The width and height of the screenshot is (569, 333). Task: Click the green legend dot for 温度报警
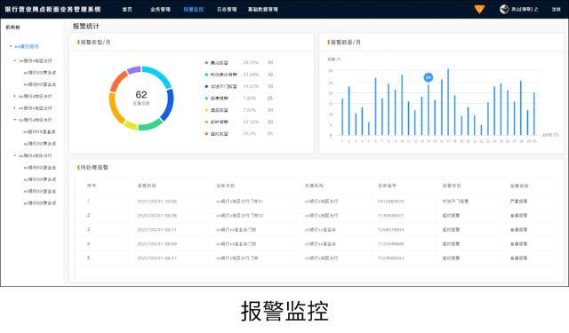[x=206, y=99]
